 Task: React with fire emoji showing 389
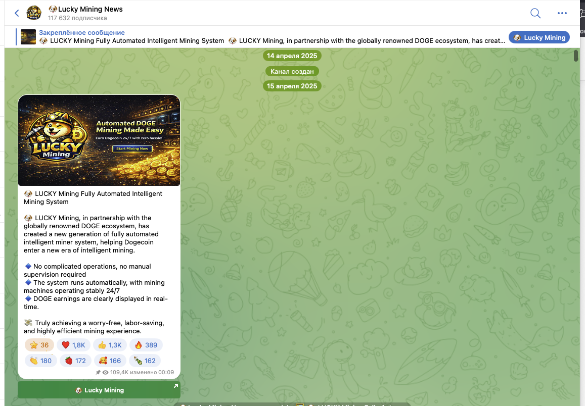point(146,345)
